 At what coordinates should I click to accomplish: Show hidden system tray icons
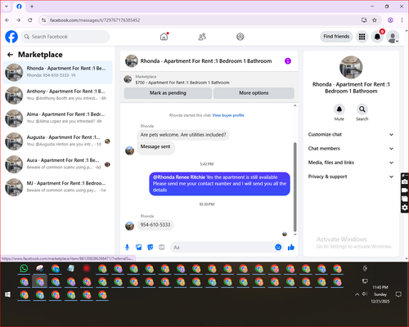click(357, 294)
